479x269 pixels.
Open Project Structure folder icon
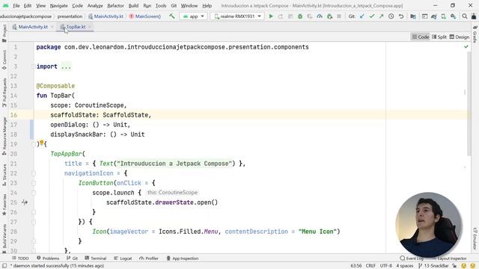(413, 16)
